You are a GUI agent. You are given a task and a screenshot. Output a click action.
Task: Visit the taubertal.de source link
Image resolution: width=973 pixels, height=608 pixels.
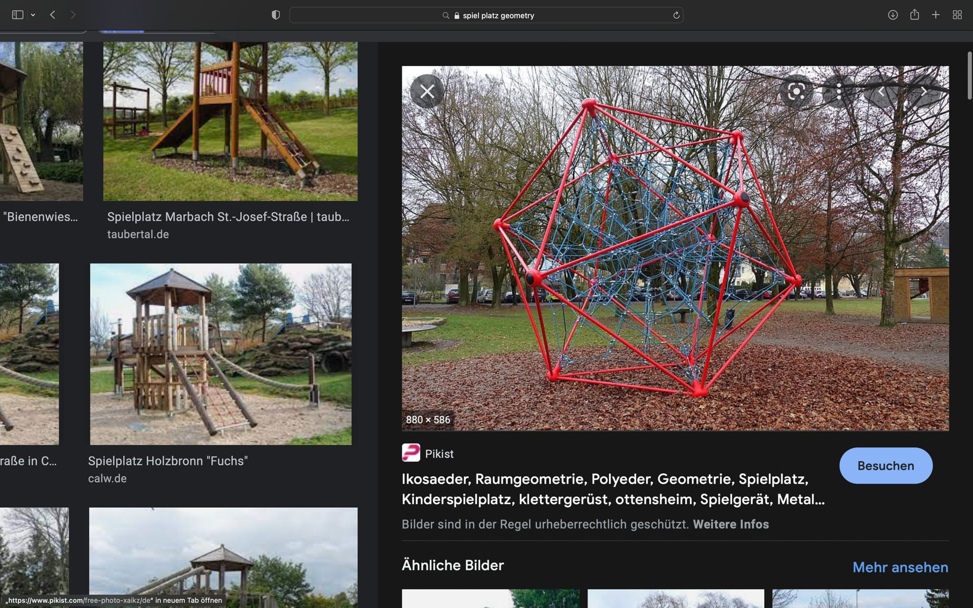[138, 235]
